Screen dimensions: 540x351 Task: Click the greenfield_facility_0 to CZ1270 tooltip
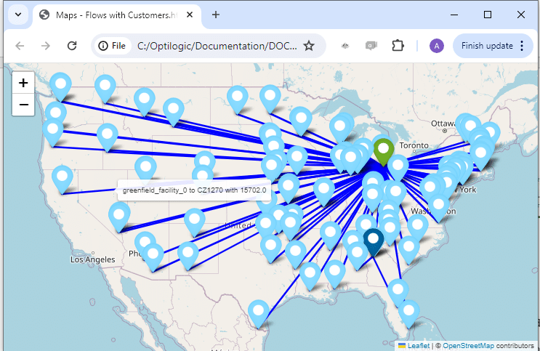(194, 190)
